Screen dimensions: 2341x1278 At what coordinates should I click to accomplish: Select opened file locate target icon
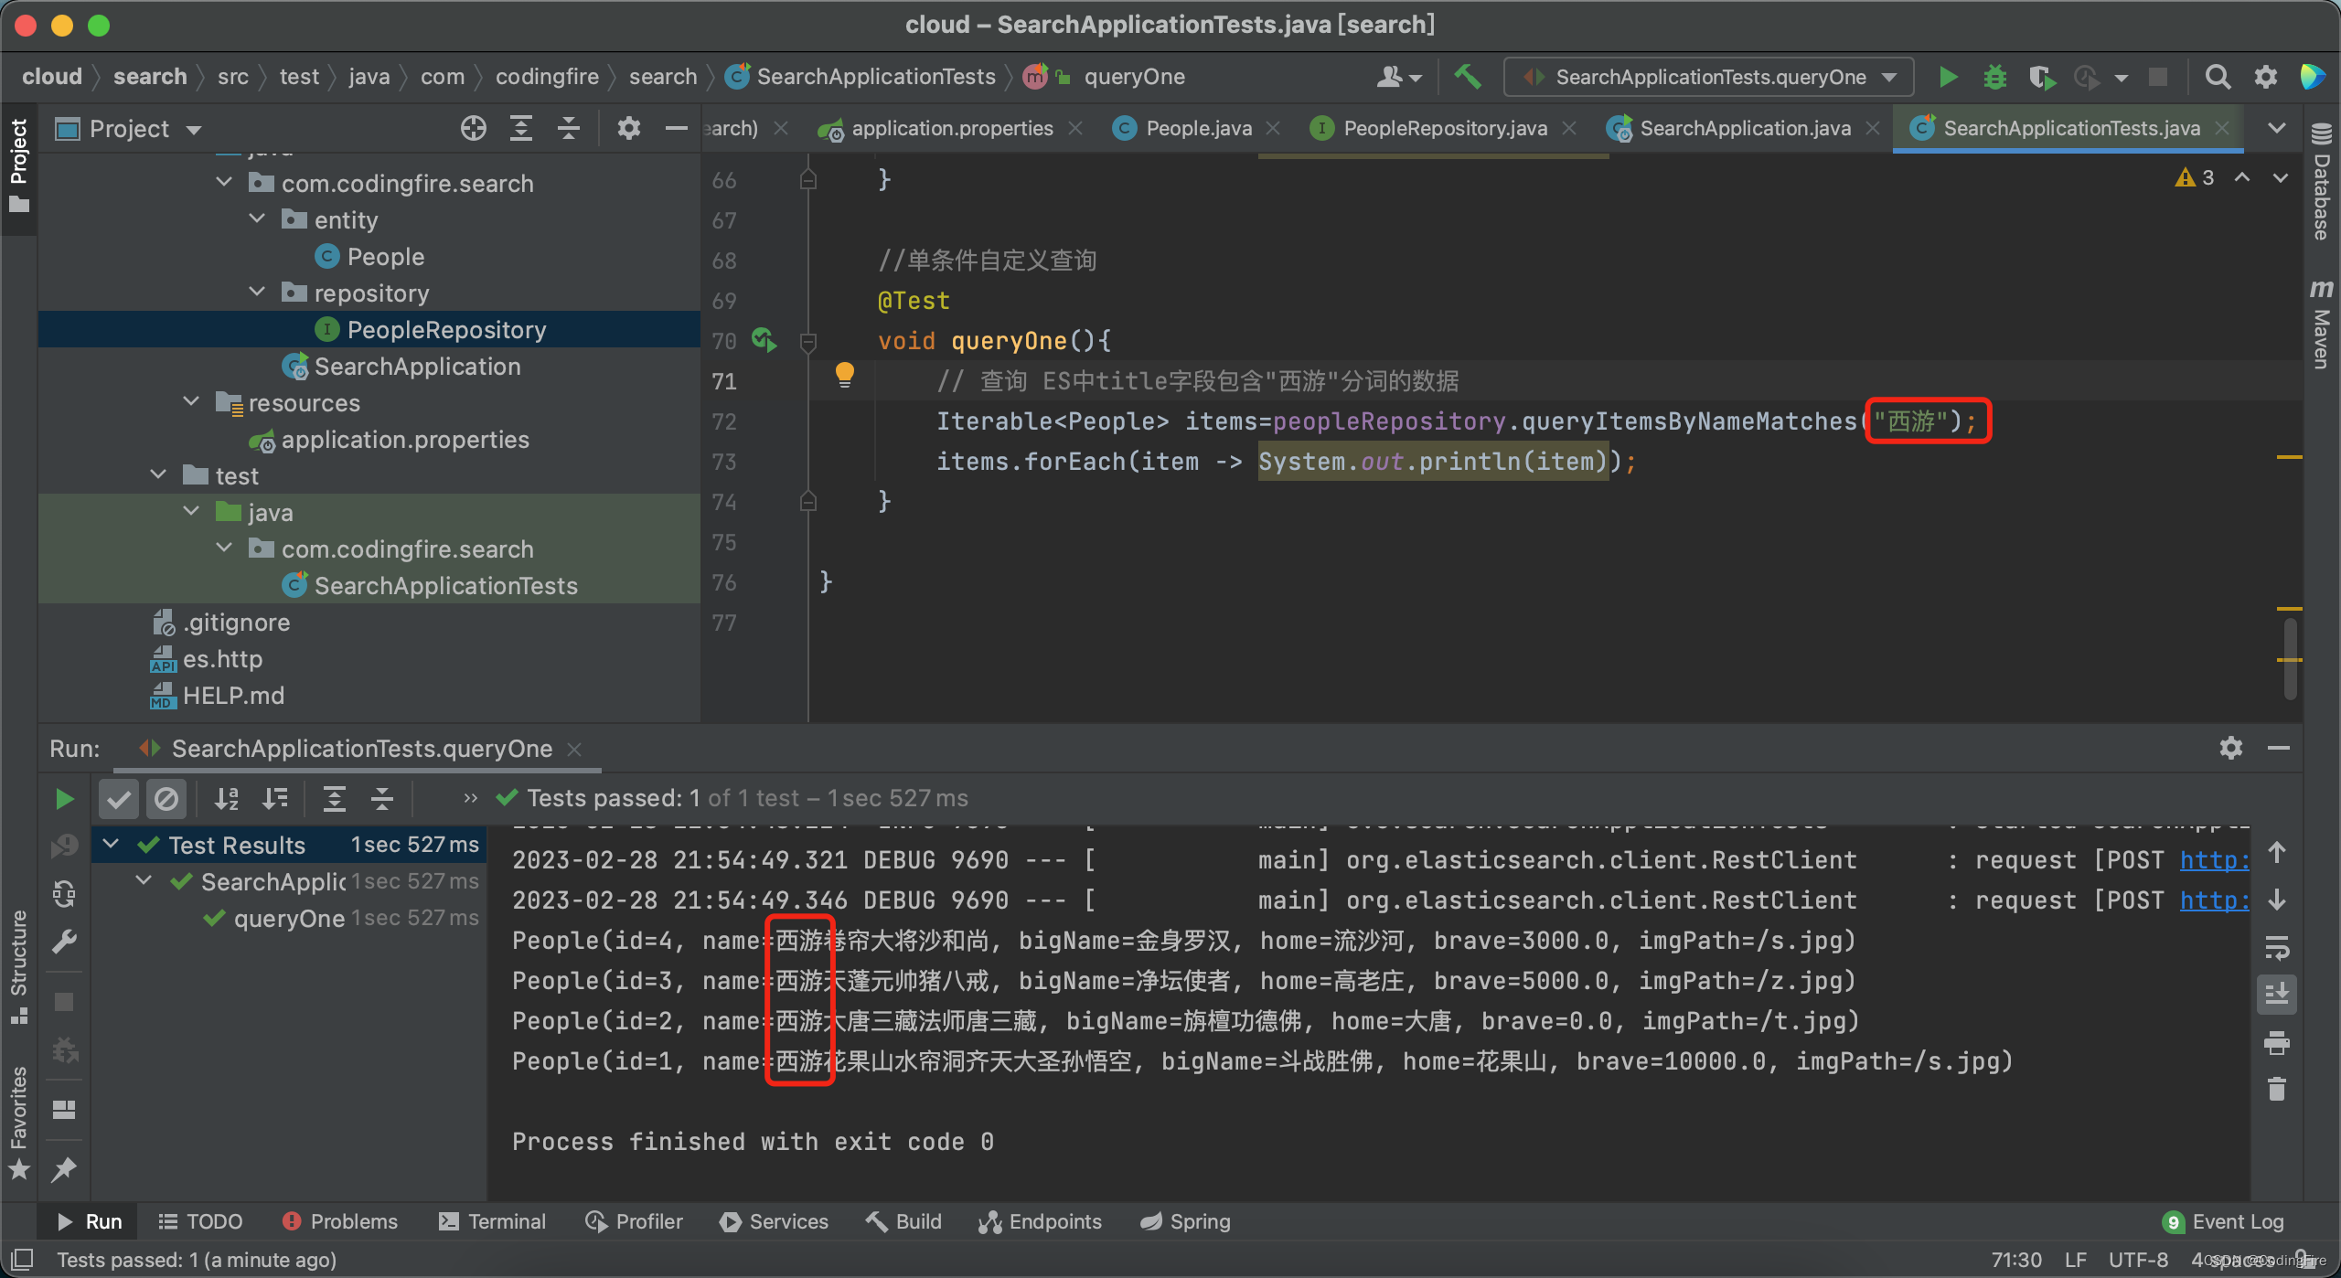pyautogui.click(x=474, y=128)
